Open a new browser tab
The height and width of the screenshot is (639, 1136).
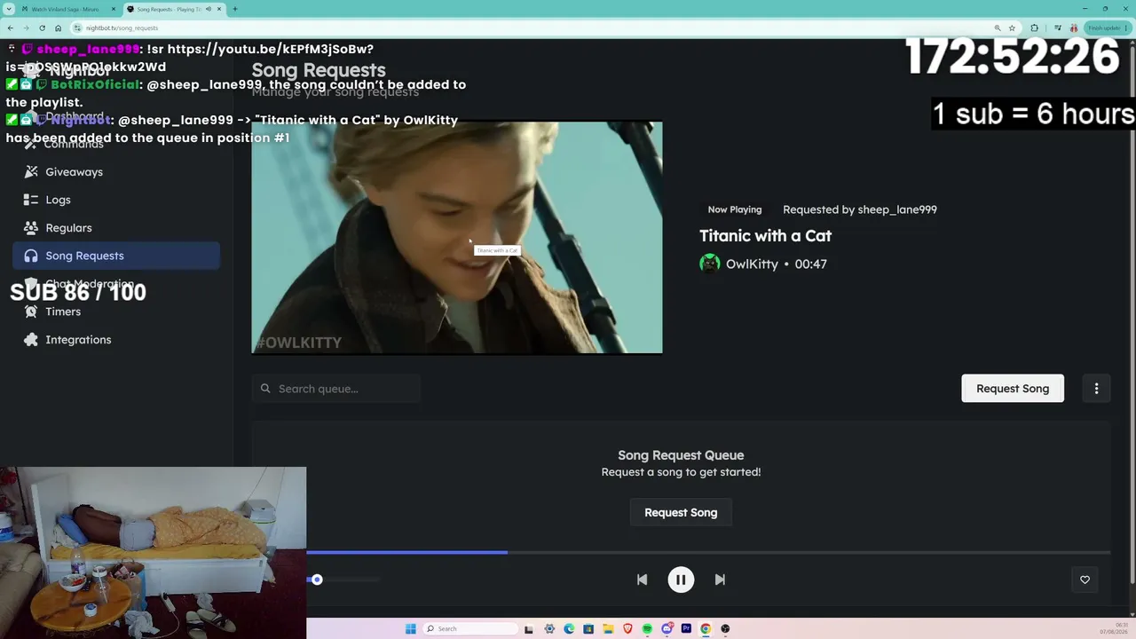[235, 9]
